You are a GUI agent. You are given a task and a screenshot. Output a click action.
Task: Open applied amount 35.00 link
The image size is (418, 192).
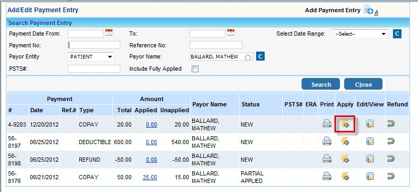click(150, 177)
